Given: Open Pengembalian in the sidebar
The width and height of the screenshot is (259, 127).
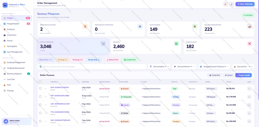Looking at the screenshot, I should pos(16,24).
